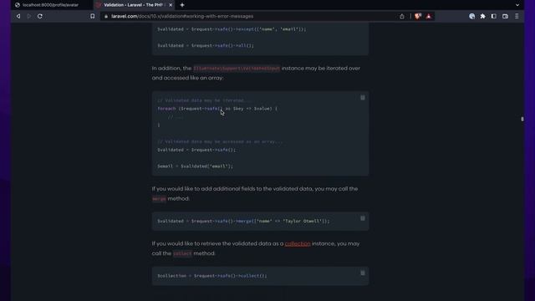Viewport: 535px width, 301px height.
Task: Open site info via the padlock icon
Action: point(106,17)
